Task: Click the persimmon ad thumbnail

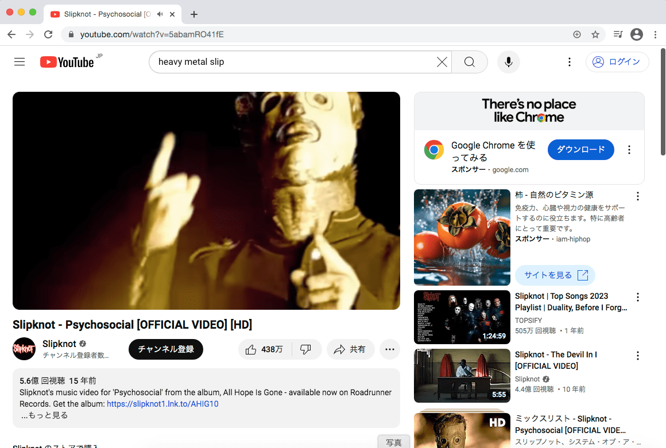Action: point(462,237)
